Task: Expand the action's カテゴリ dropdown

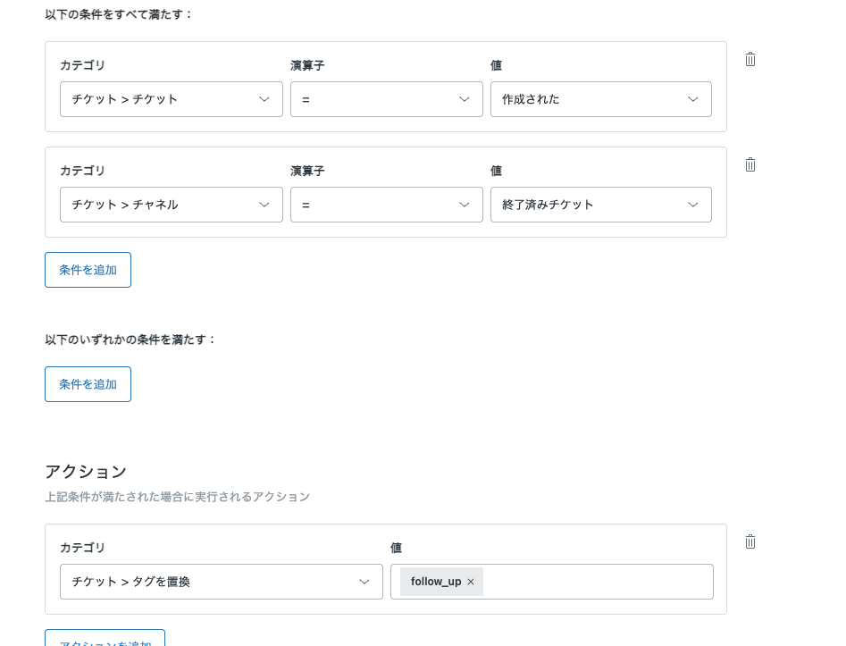Action: (221, 582)
